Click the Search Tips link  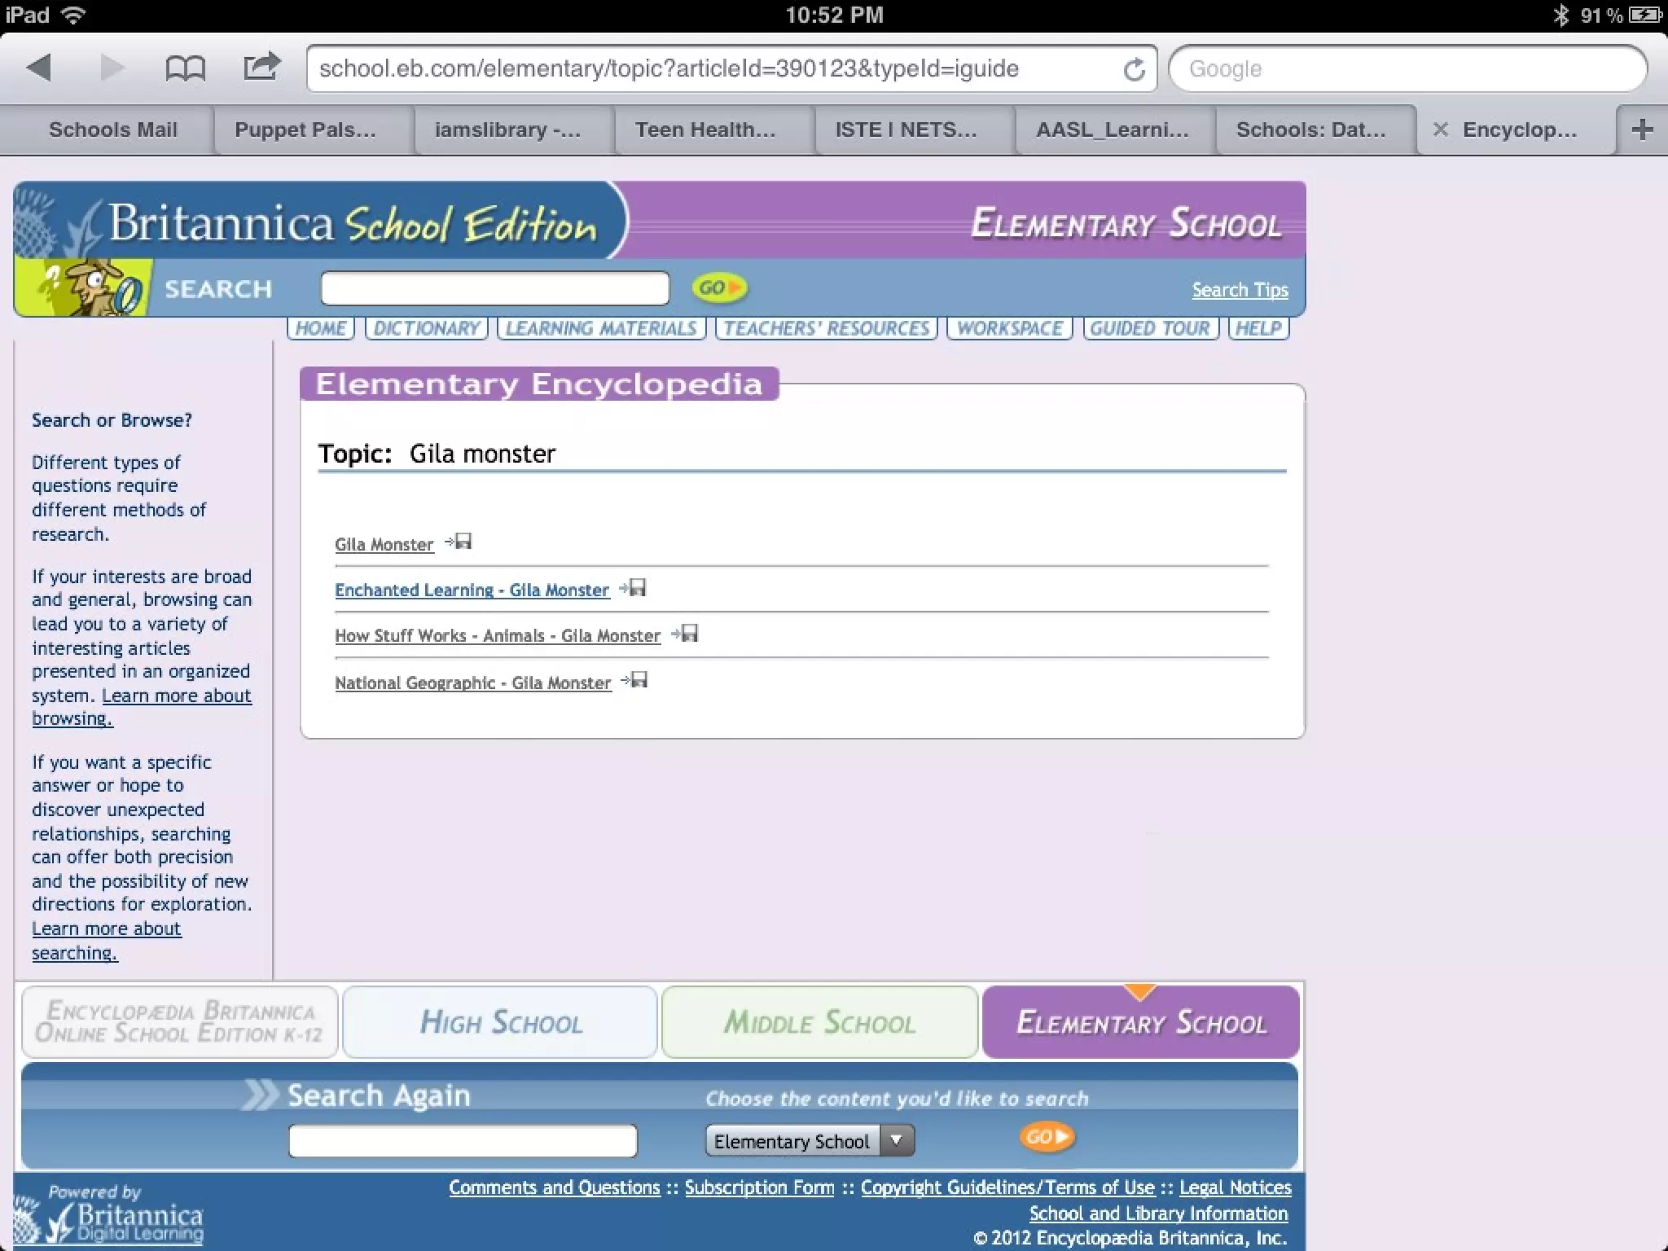tap(1239, 290)
